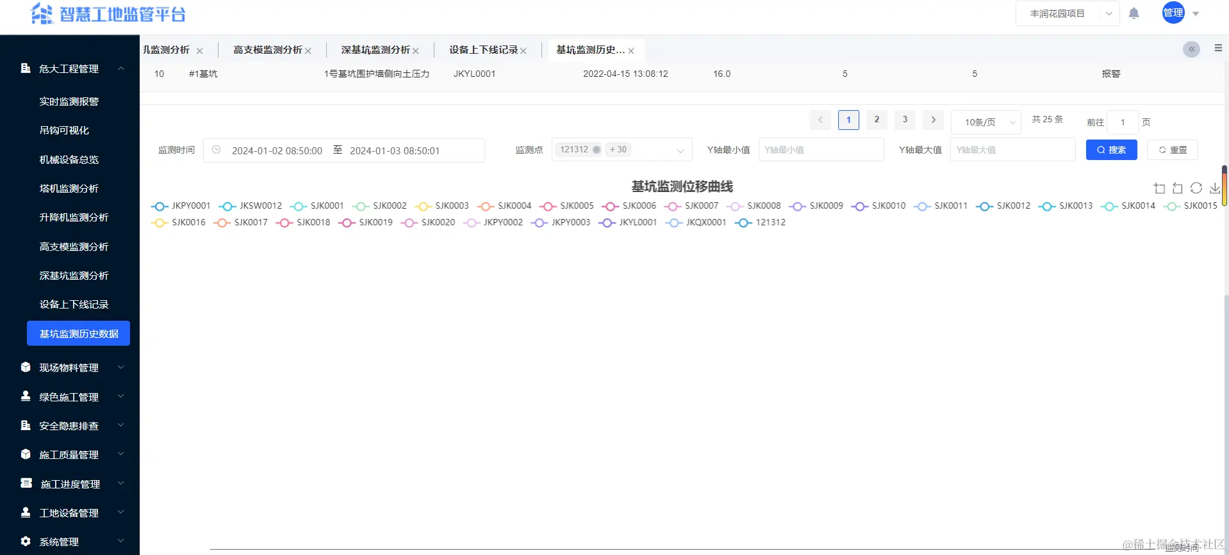
Task: Toggle the 121312 legend series
Action: click(761, 223)
